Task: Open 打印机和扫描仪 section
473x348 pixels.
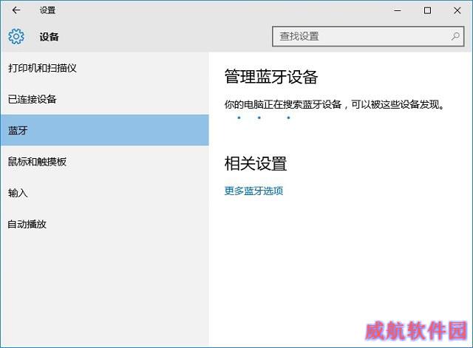Action: 104,68
